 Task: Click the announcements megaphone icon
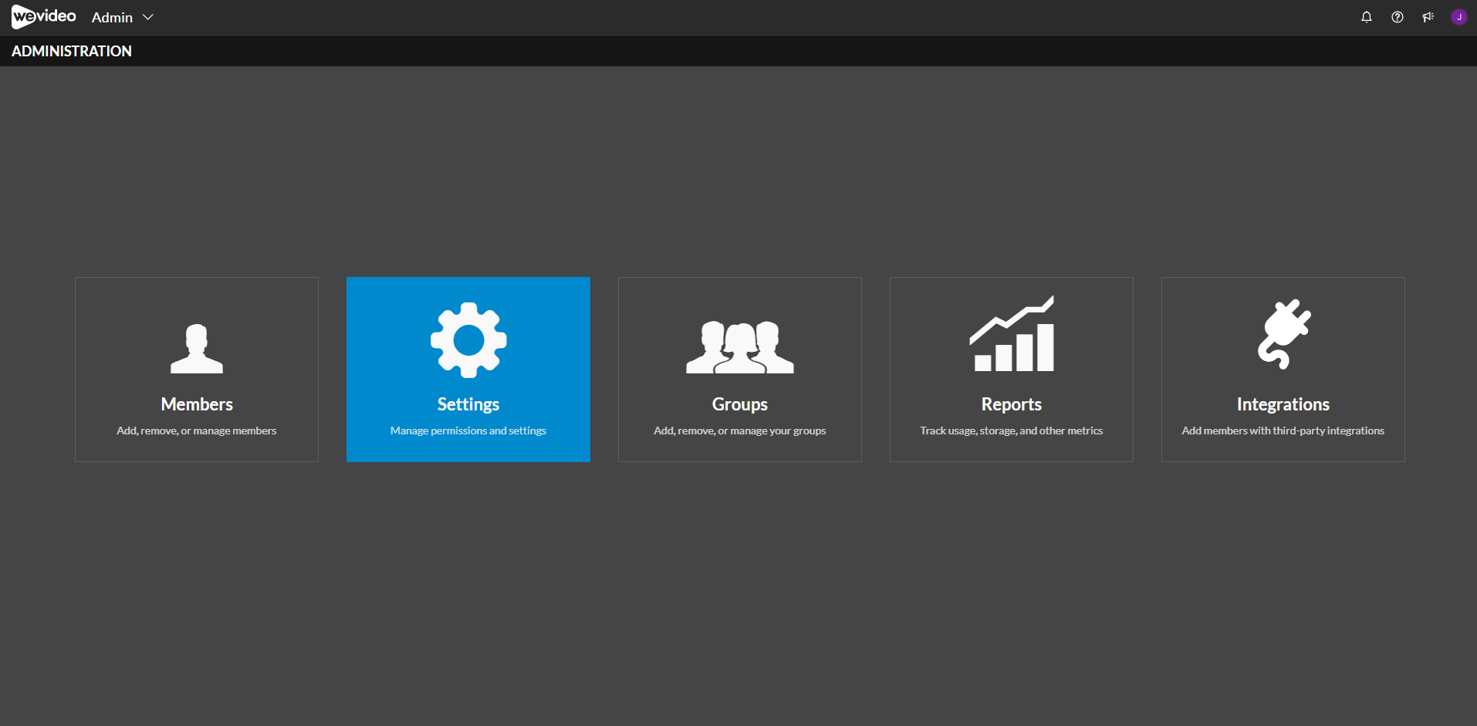(x=1428, y=17)
